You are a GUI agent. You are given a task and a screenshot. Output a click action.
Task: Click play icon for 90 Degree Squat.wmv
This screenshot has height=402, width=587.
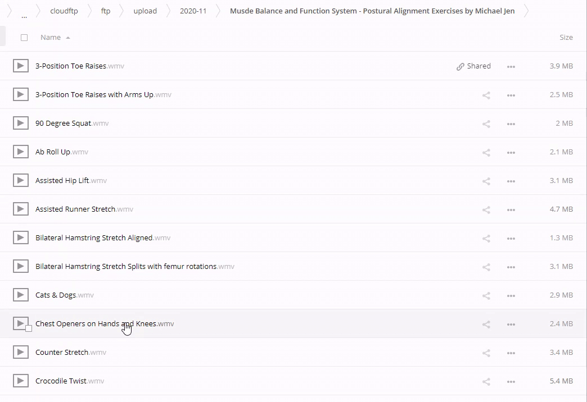[x=21, y=124]
